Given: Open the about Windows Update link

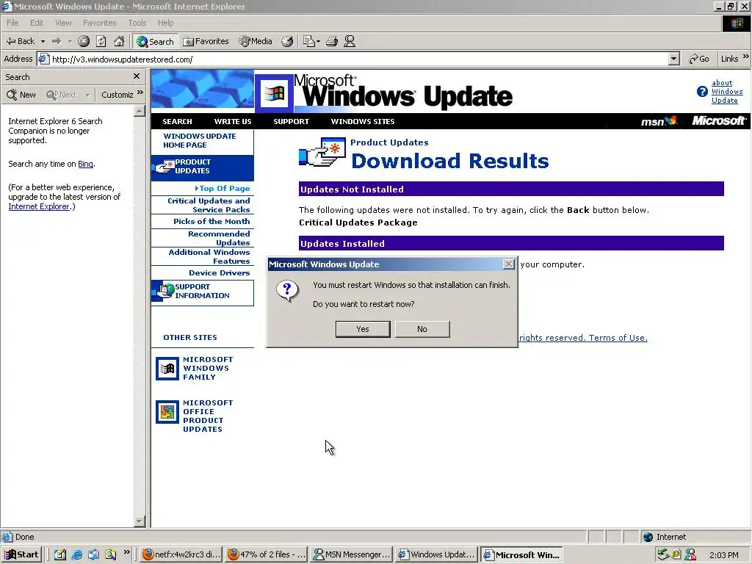Looking at the screenshot, I should coord(726,91).
